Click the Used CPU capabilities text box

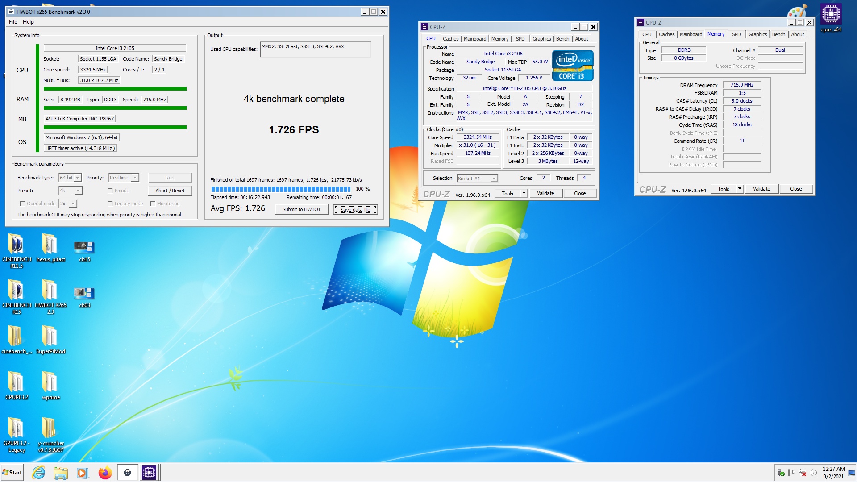coord(315,50)
